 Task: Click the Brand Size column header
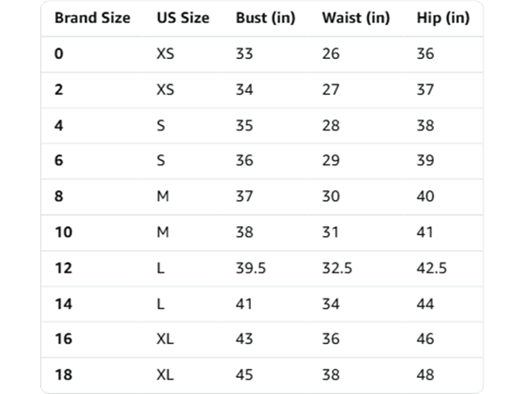[x=93, y=18]
